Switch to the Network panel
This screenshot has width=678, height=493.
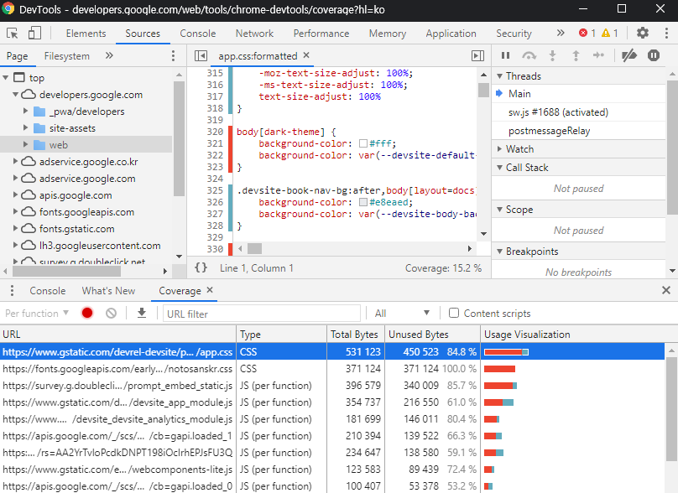point(254,34)
